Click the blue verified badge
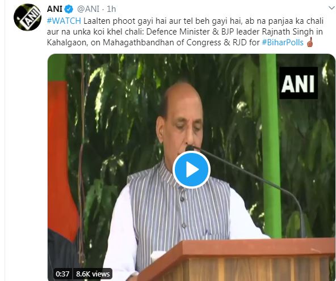The width and height of the screenshot is (336, 281). 69,9
